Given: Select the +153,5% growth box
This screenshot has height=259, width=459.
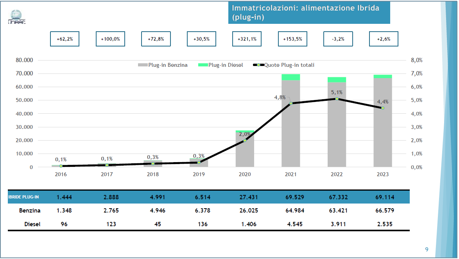Looking at the screenshot, I should pos(292,39).
